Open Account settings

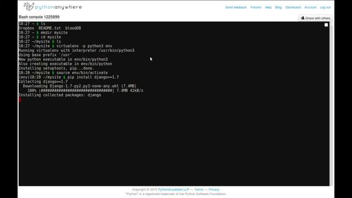coord(310,7)
